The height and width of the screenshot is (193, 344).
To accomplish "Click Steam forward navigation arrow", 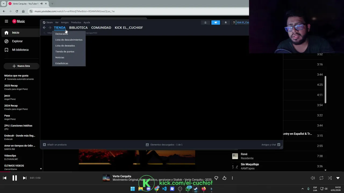I will 50,28.
